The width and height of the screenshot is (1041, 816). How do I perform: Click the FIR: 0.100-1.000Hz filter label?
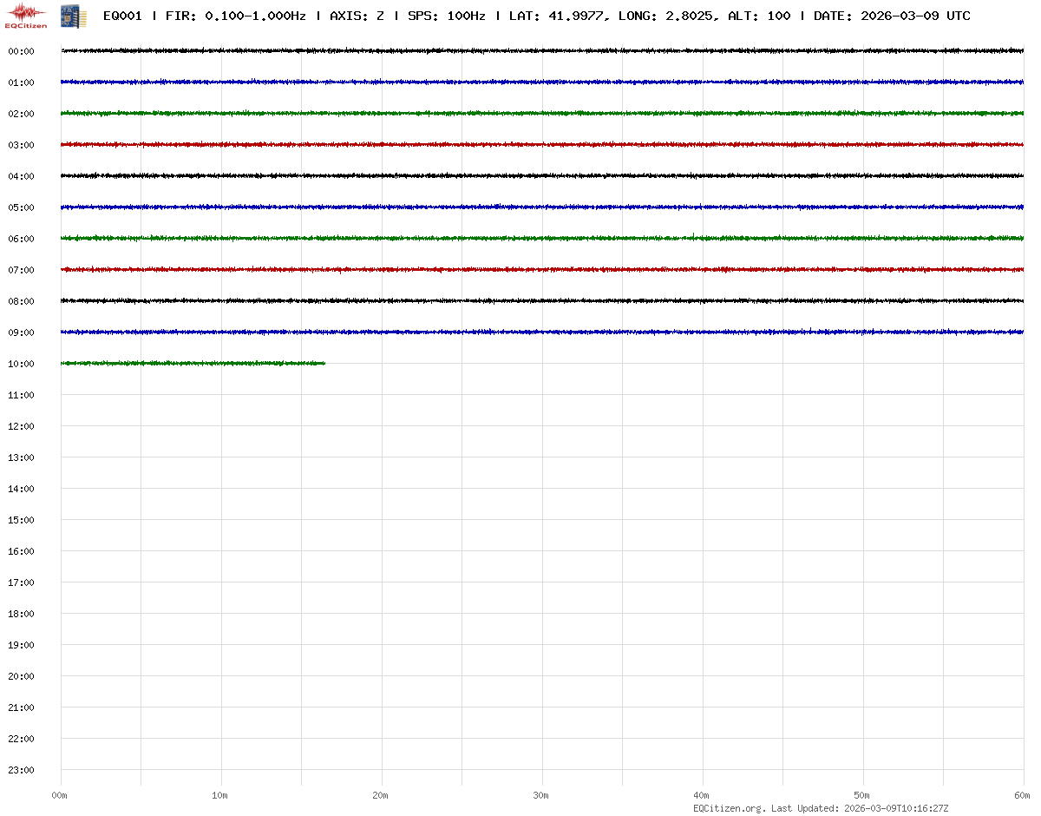[x=236, y=16]
